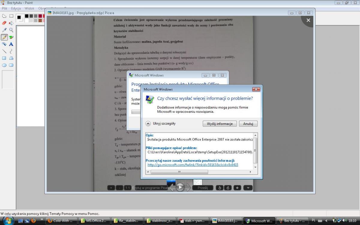
Task: Pick the Rounded Rectangle tool in Paint
Action: coord(11,65)
